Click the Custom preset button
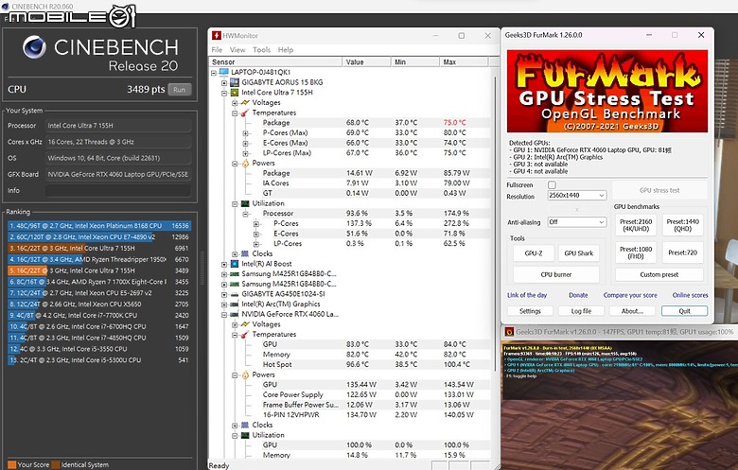This screenshot has height=470, width=738. [659, 275]
